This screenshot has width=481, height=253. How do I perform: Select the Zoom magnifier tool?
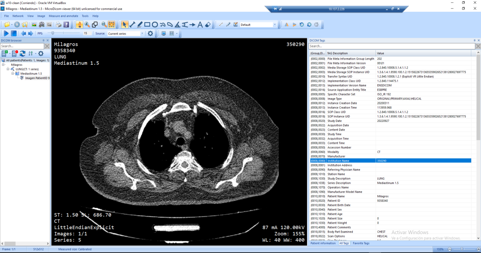[x=87, y=25]
